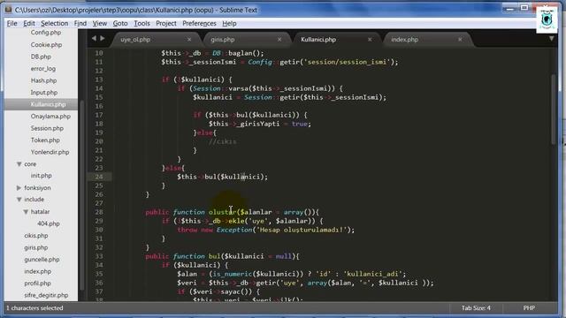Open the Preferences menu
This screenshot has width=566, height=318.
tap(199, 24)
